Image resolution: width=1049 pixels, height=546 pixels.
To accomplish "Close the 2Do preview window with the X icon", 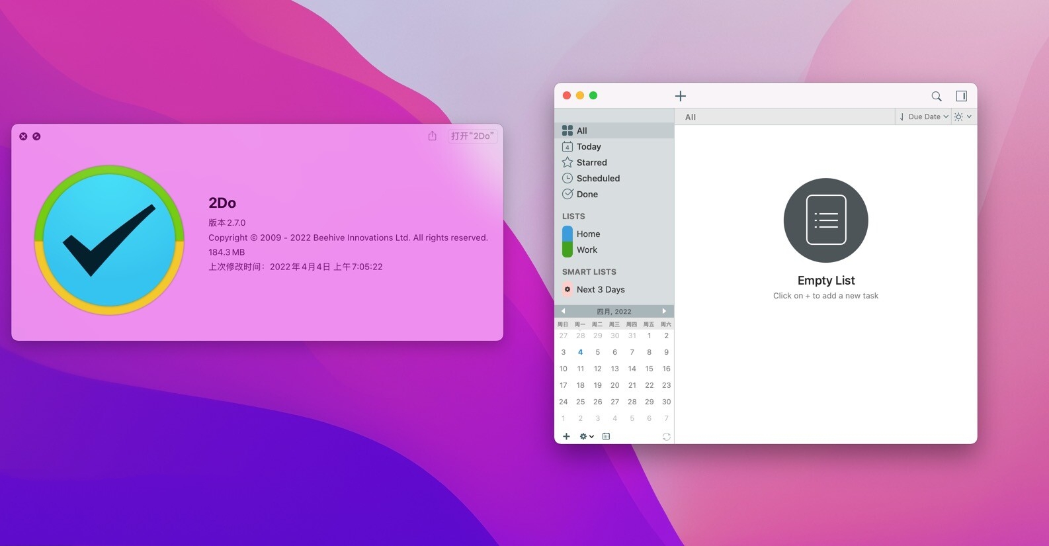I will click(23, 136).
